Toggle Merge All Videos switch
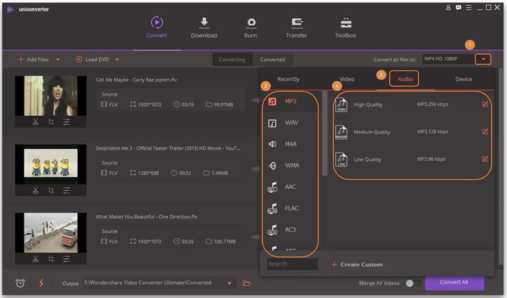Viewport: 507px width, 298px height. pyautogui.click(x=414, y=283)
